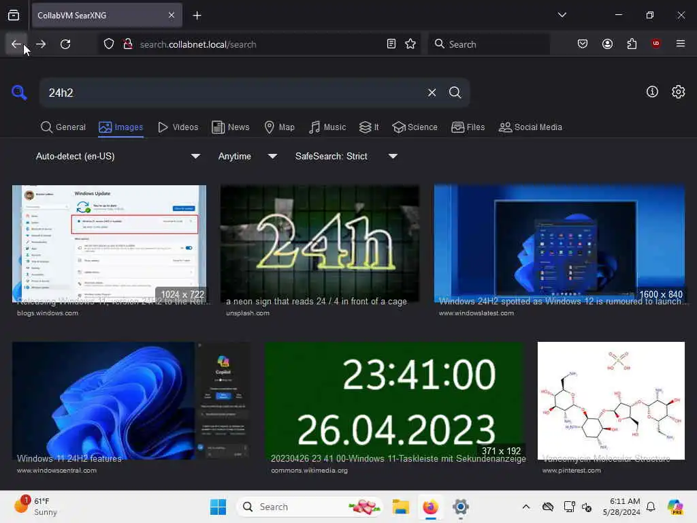Open Firefox View icon at top left

[x=14, y=16]
